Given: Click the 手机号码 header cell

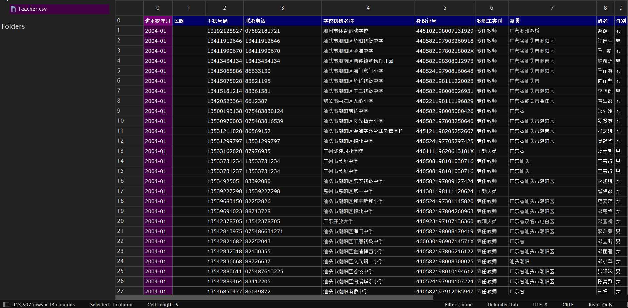Looking at the screenshot, I should tap(225, 21).
